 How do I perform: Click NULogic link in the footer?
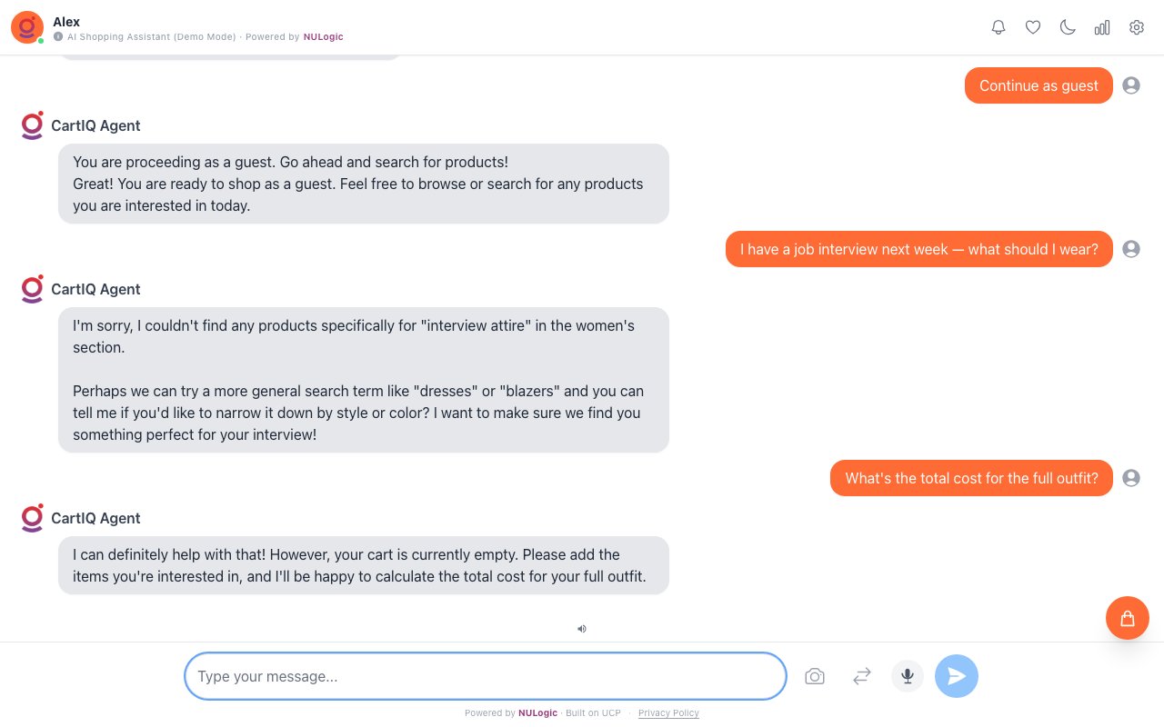coord(537,713)
